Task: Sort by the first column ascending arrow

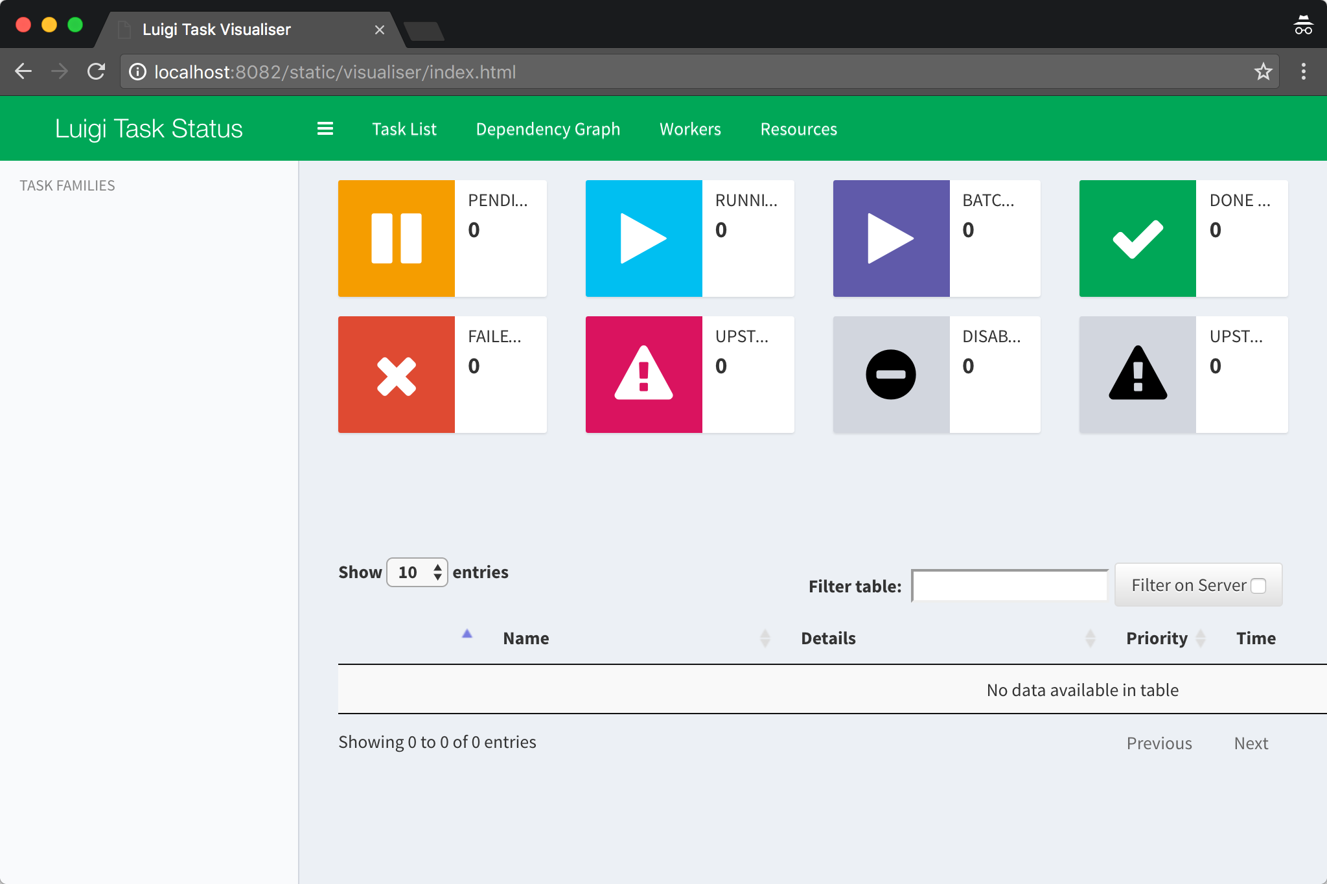Action: pos(467,634)
